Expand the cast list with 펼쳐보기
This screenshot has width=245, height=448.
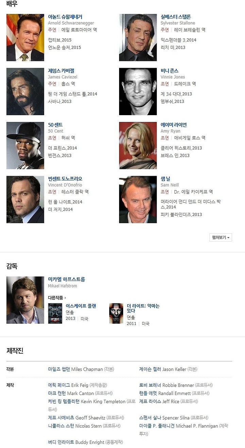point(220,237)
